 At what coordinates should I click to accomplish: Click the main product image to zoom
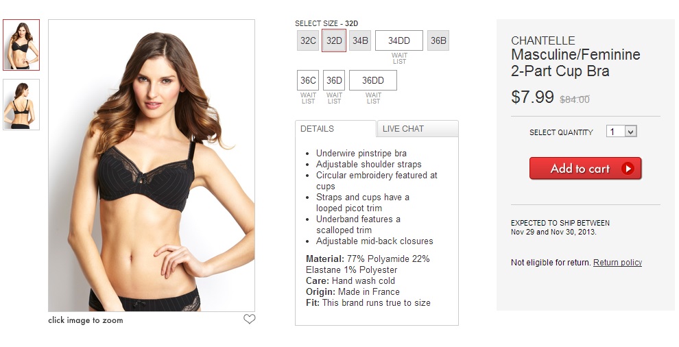click(x=152, y=165)
